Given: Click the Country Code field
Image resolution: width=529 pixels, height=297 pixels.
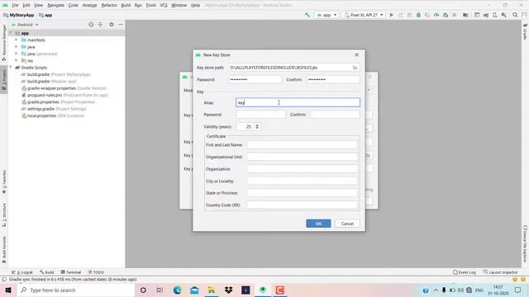Looking at the screenshot, I should tap(303, 205).
